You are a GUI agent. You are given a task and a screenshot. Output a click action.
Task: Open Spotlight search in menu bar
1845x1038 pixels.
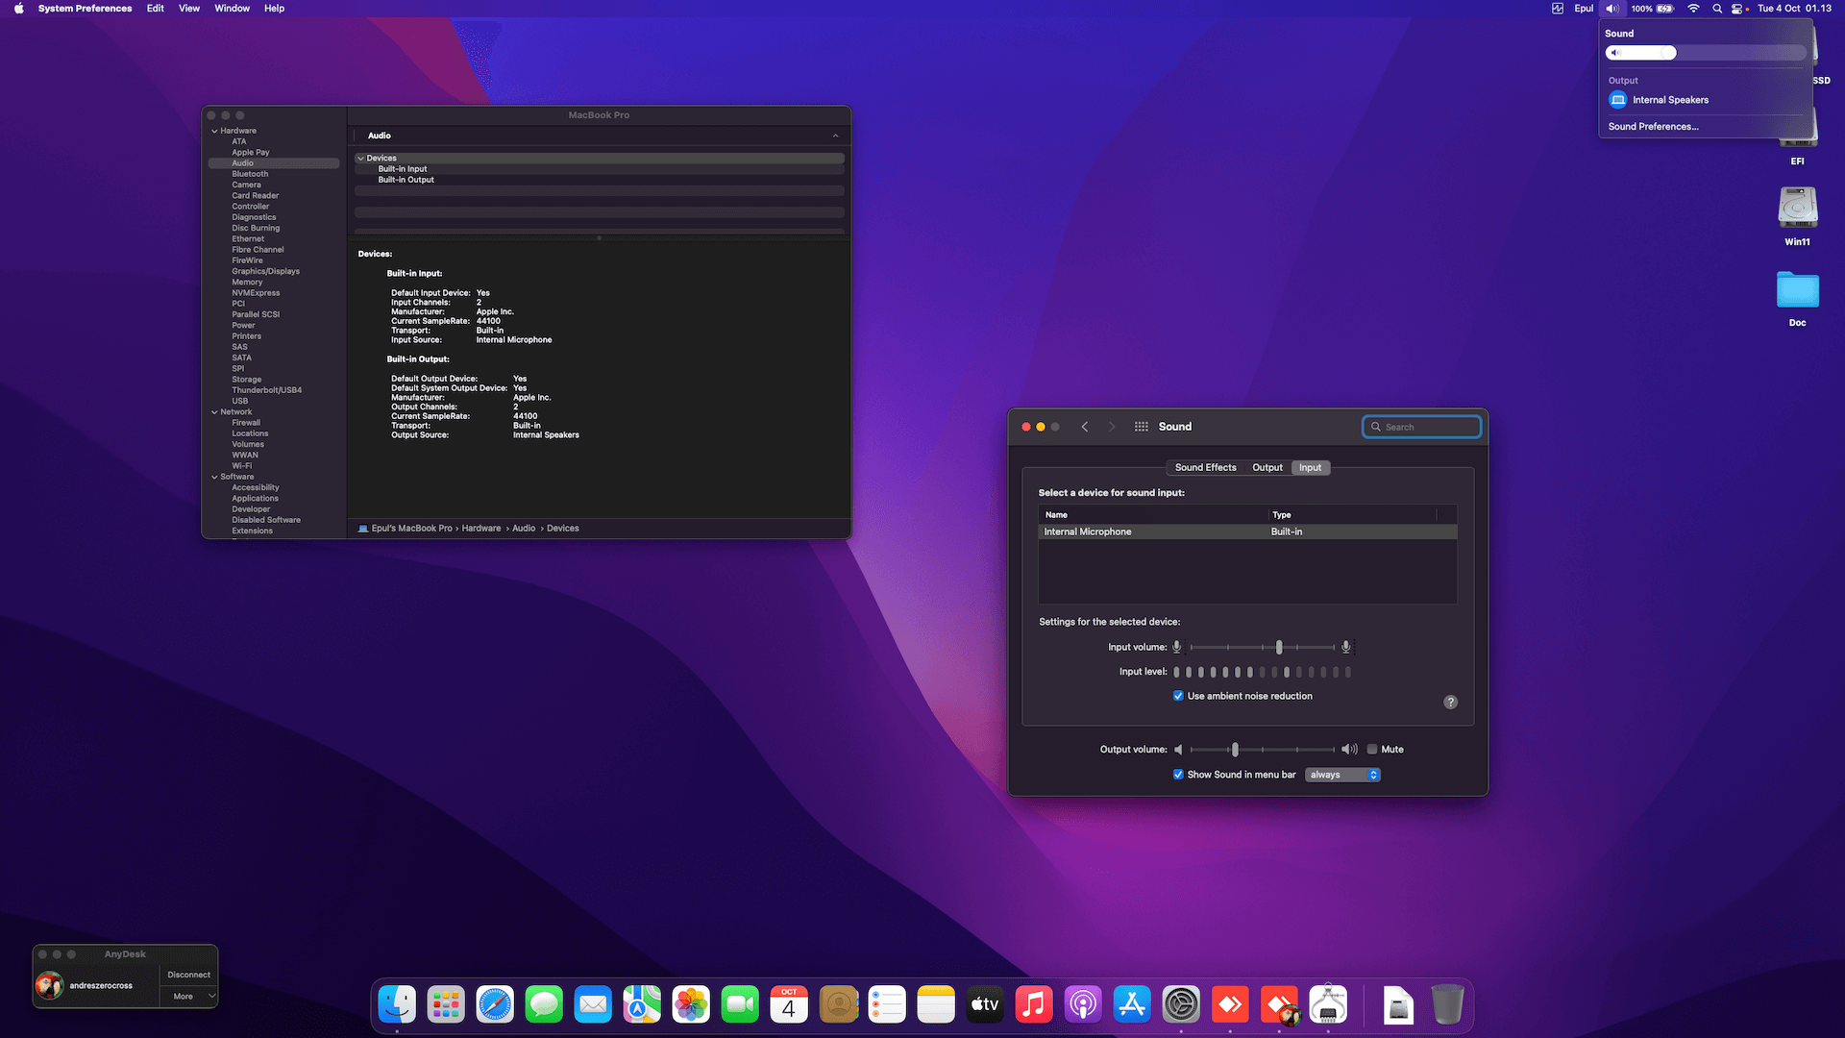pos(1717,9)
